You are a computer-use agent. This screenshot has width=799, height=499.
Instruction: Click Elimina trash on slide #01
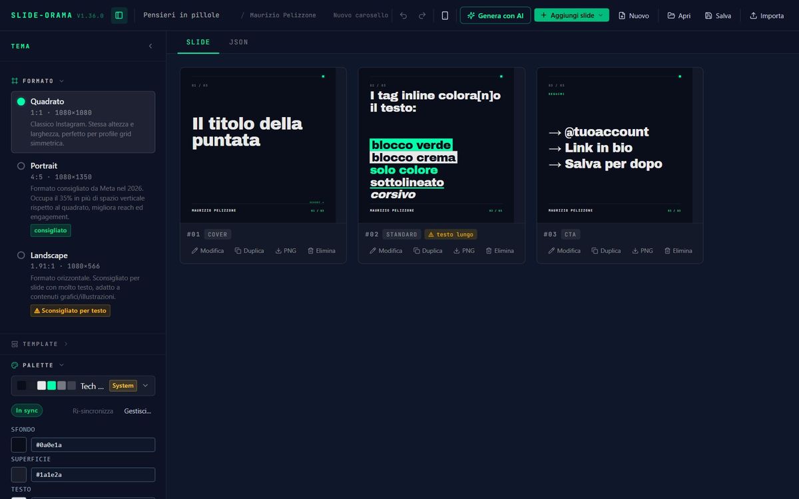point(322,251)
